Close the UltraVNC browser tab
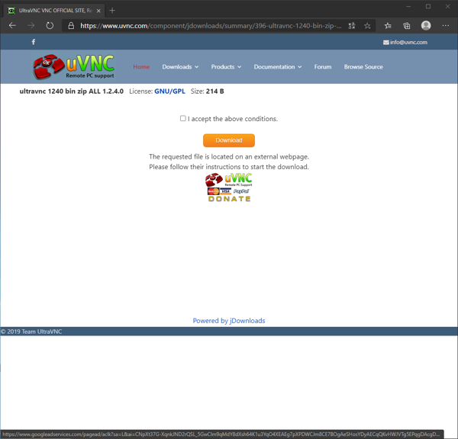This screenshot has height=439, width=458. pyautogui.click(x=98, y=11)
